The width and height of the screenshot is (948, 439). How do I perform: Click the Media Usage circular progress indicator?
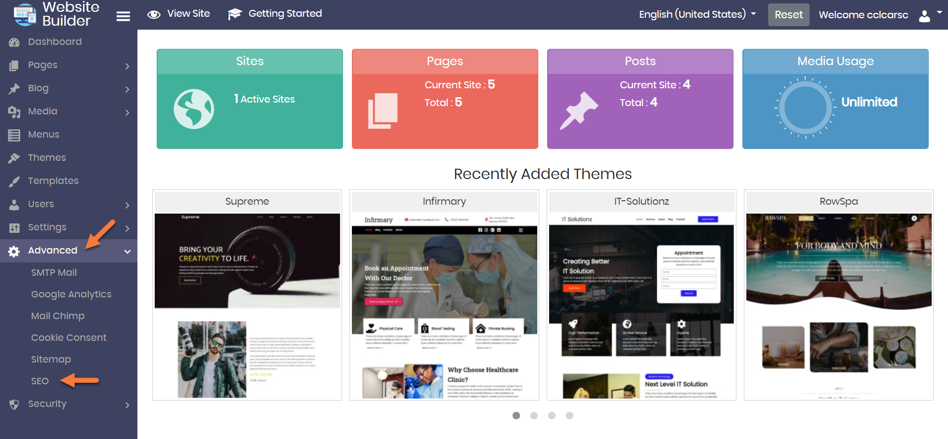coord(805,108)
